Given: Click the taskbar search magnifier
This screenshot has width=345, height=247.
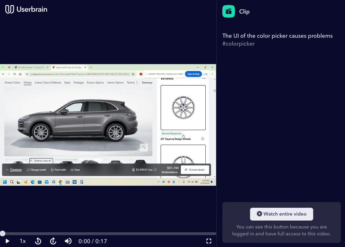Looking at the screenshot, I should (x=12, y=182).
